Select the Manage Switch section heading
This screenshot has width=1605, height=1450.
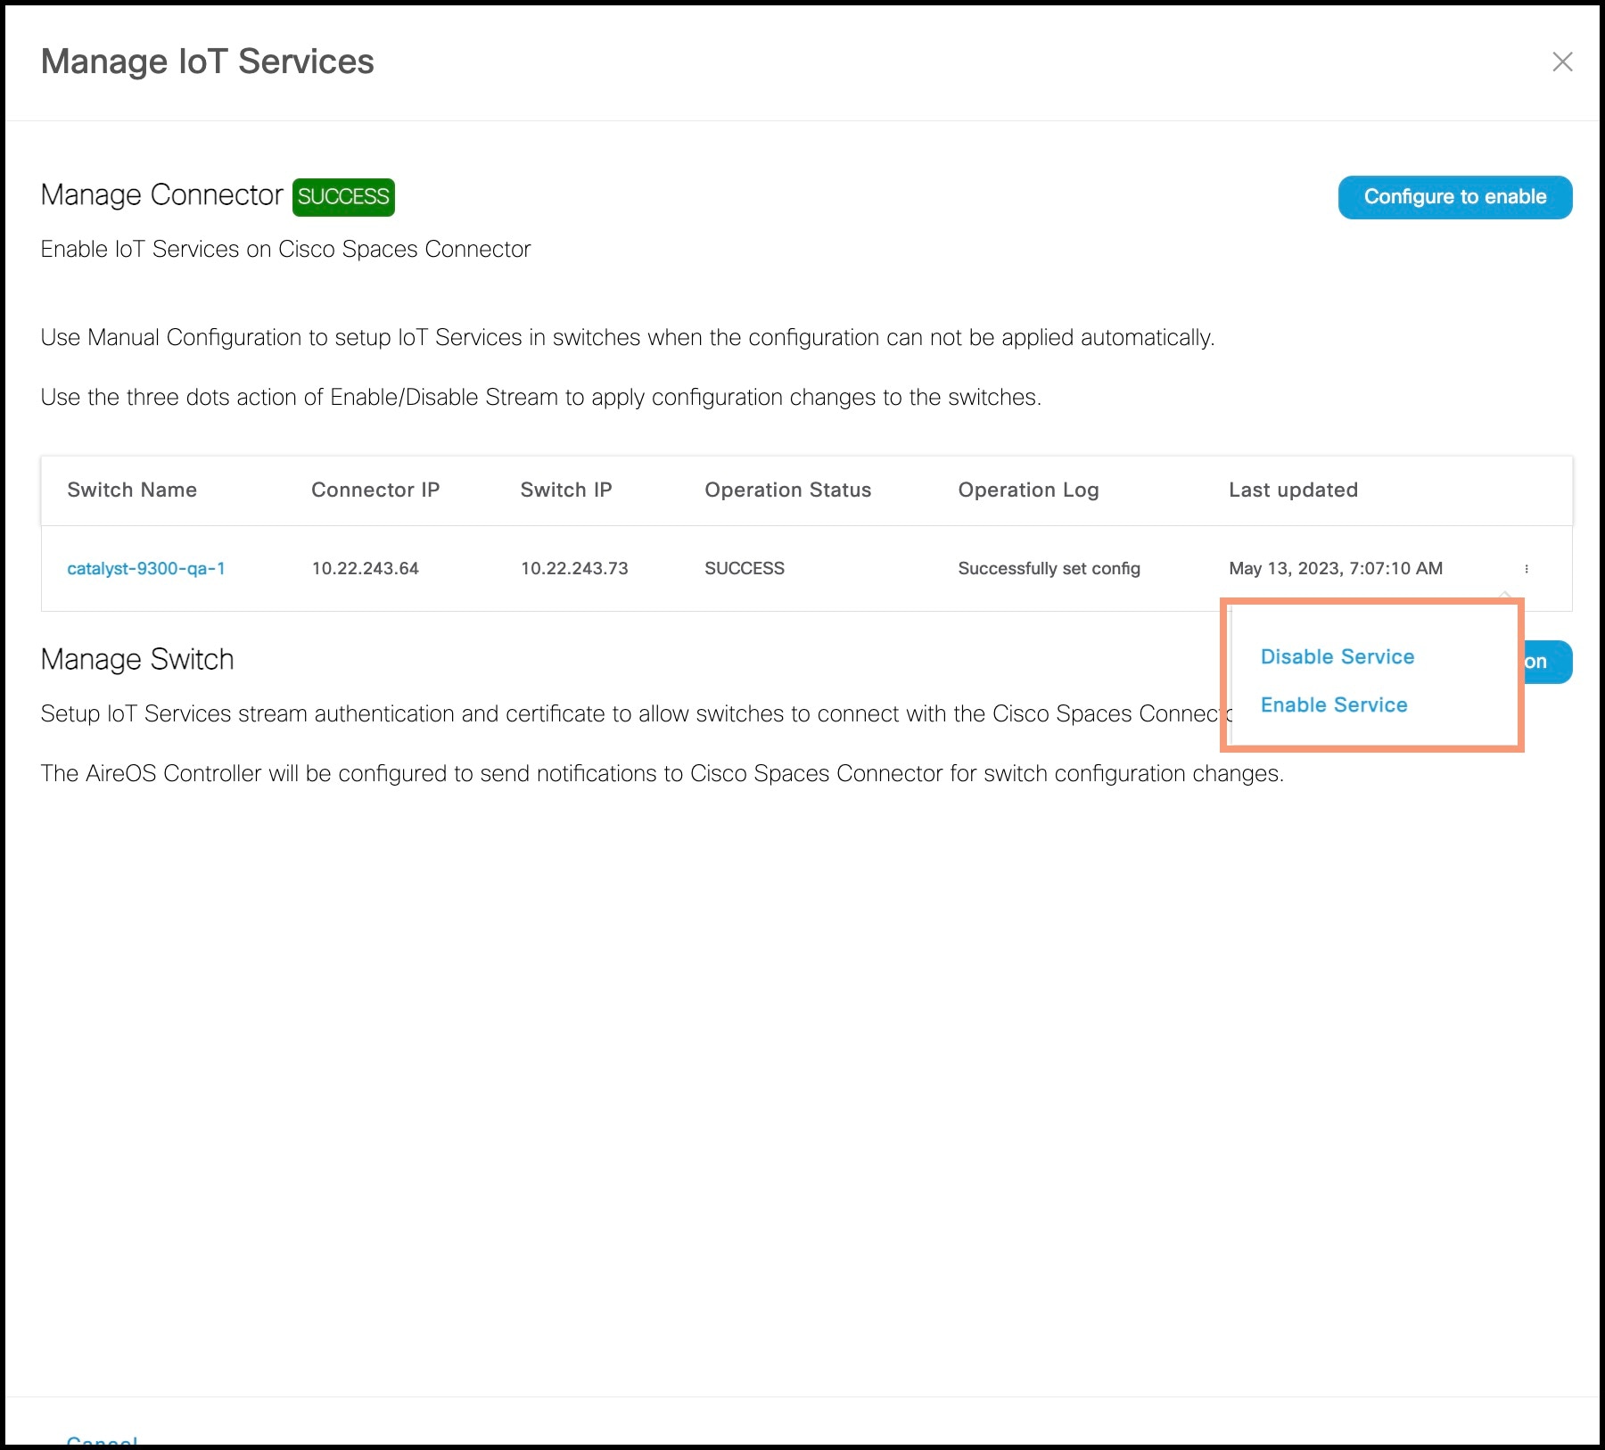pyautogui.click(x=136, y=659)
